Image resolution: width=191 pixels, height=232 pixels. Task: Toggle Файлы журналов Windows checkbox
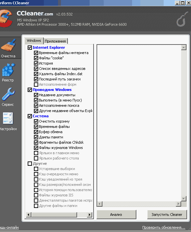pos(36,148)
